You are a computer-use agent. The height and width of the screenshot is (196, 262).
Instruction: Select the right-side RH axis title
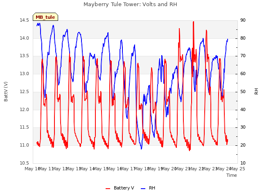[x=256, y=91]
